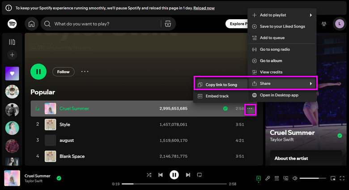Open more options for Cruel Summer row
The width and height of the screenshot is (349, 190).
pyautogui.click(x=250, y=108)
